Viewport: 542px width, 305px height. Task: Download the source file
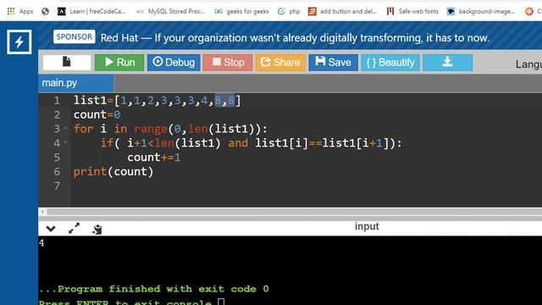[x=448, y=62]
